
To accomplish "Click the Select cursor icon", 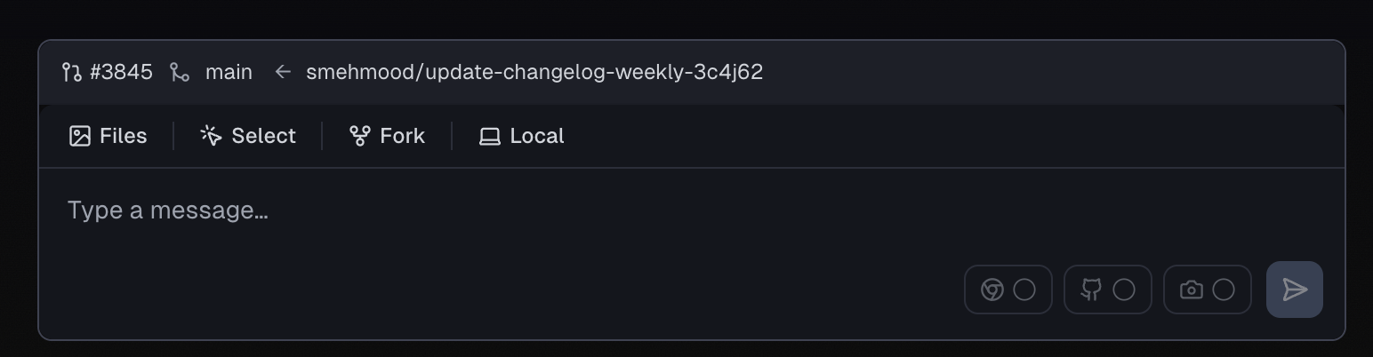I will point(211,136).
